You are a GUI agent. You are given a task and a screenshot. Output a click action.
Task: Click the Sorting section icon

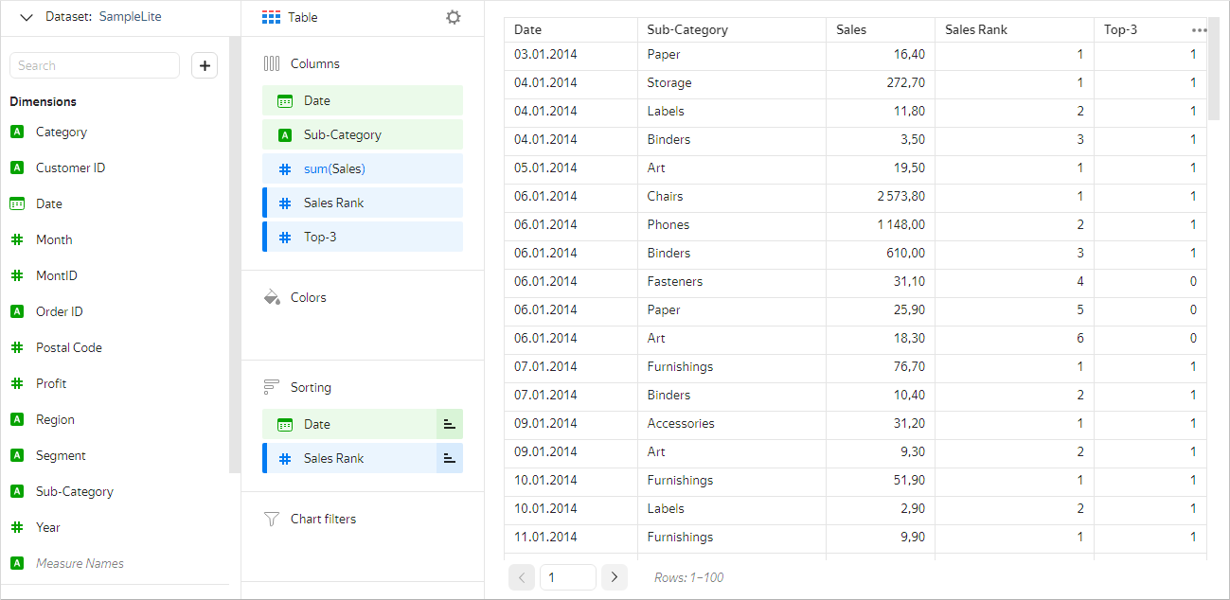(272, 387)
